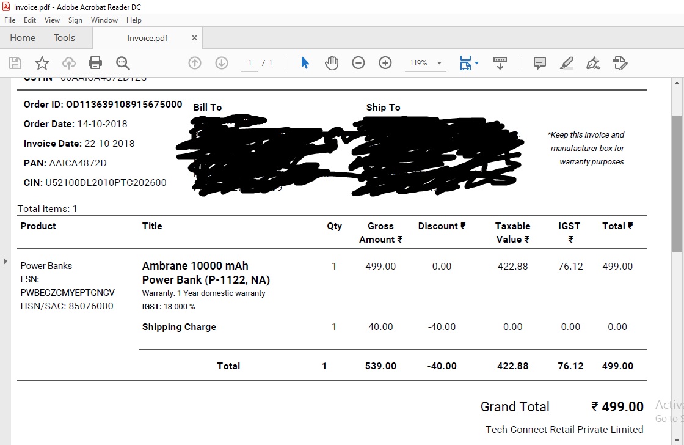Open the Window menu
This screenshot has width=684, height=445.
[104, 20]
